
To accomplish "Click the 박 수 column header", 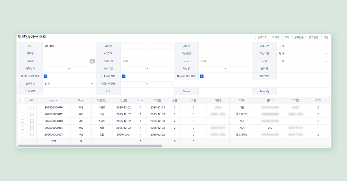I will pyautogui.click(x=141, y=100).
